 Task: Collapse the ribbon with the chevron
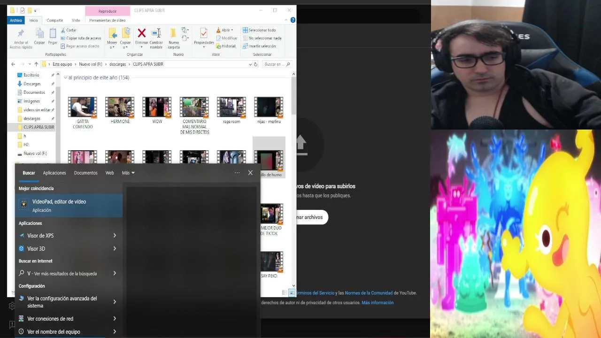286,20
